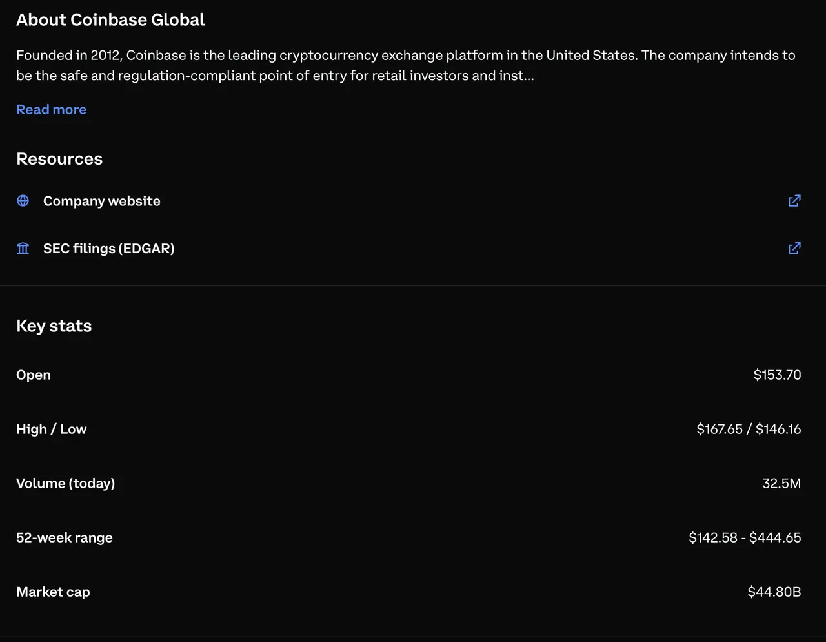Open SEC filings via its external-link icon
Screen dimensions: 826x642
794,248
